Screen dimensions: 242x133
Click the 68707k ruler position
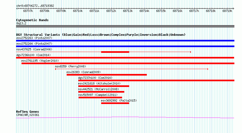click(28, 11)
